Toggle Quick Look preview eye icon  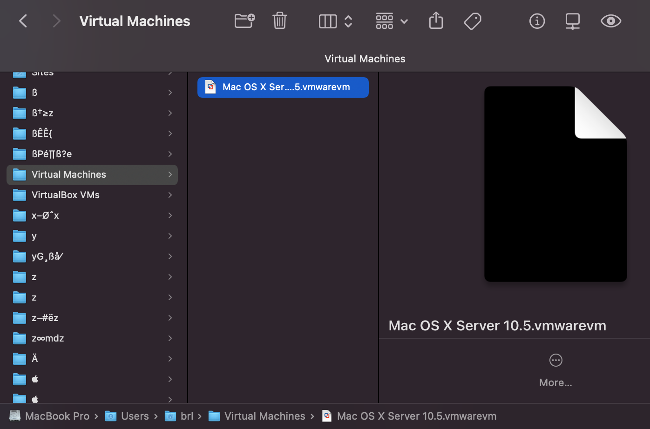click(610, 21)
